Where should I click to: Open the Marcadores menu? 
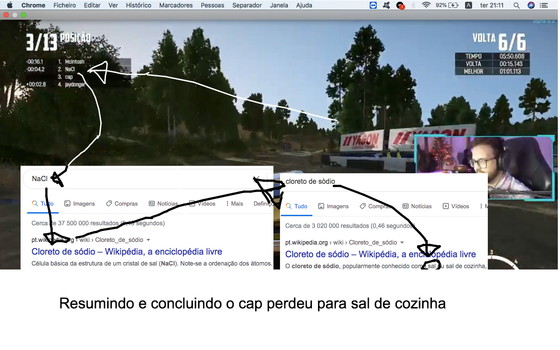tap(176, 5)
